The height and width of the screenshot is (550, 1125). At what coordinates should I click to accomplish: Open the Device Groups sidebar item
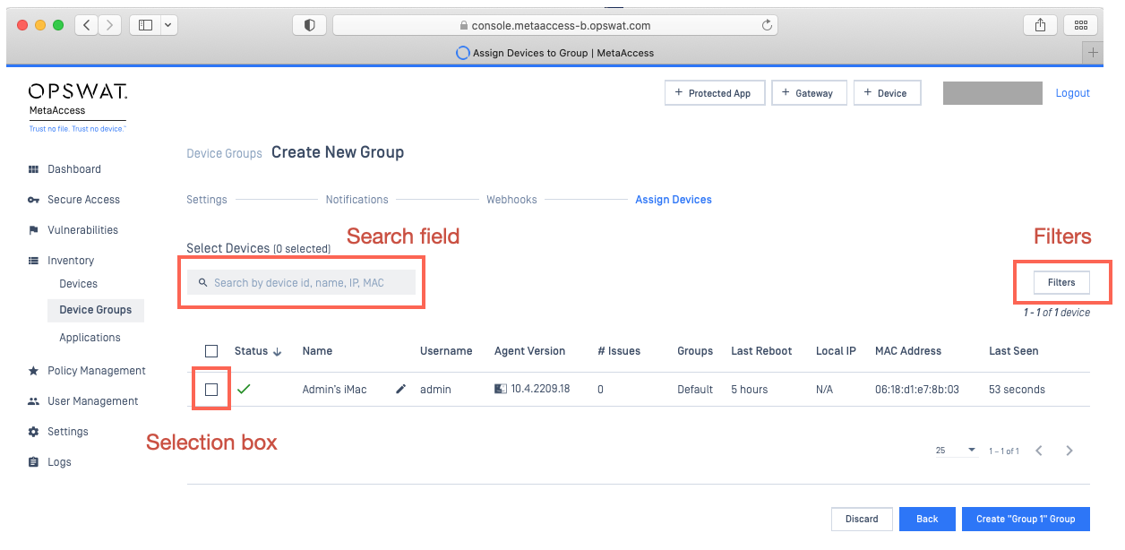click(x=95, y=310)
